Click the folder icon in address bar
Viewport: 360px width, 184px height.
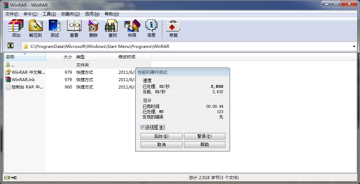26,47
